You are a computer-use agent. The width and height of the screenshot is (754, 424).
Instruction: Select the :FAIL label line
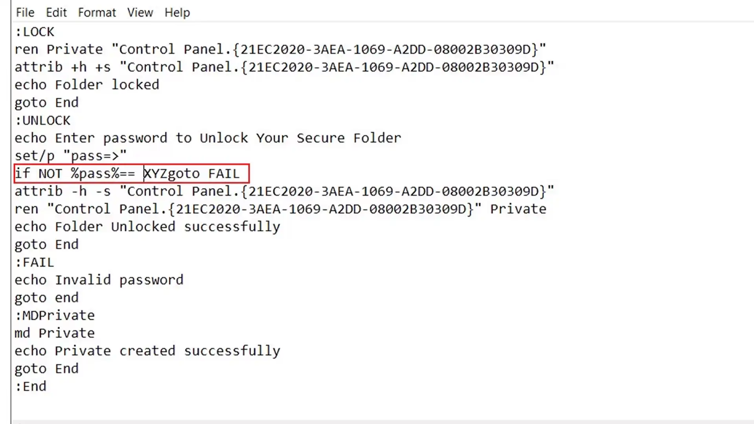[x=34, y=262]
